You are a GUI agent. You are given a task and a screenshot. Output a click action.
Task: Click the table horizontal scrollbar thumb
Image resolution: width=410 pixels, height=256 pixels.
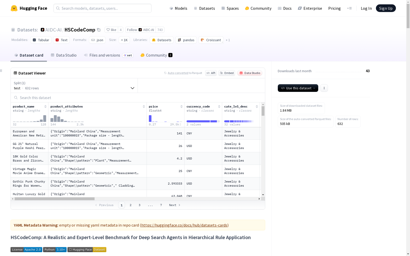pos(55,199)
